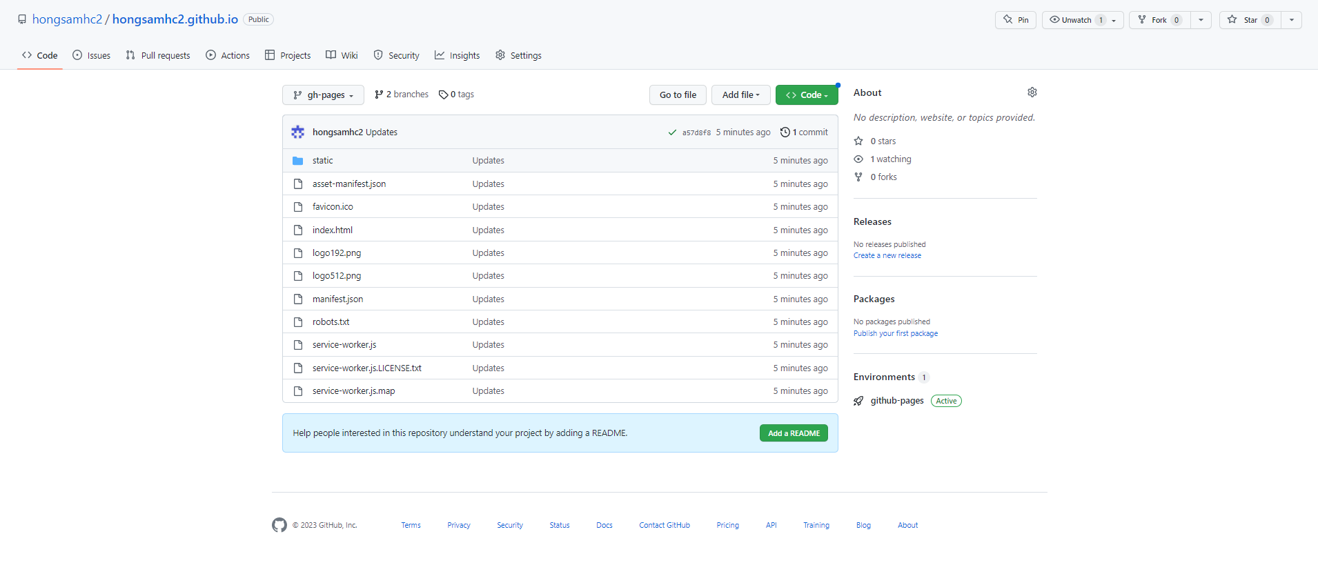The height and width of the screenshot is (574, 1318).
Task: Click the file icon next to manifest.json
Action: (298, 299)
